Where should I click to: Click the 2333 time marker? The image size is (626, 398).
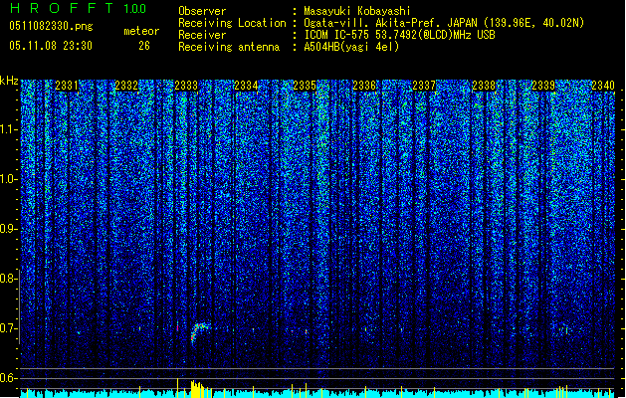(x=186, y=86)
